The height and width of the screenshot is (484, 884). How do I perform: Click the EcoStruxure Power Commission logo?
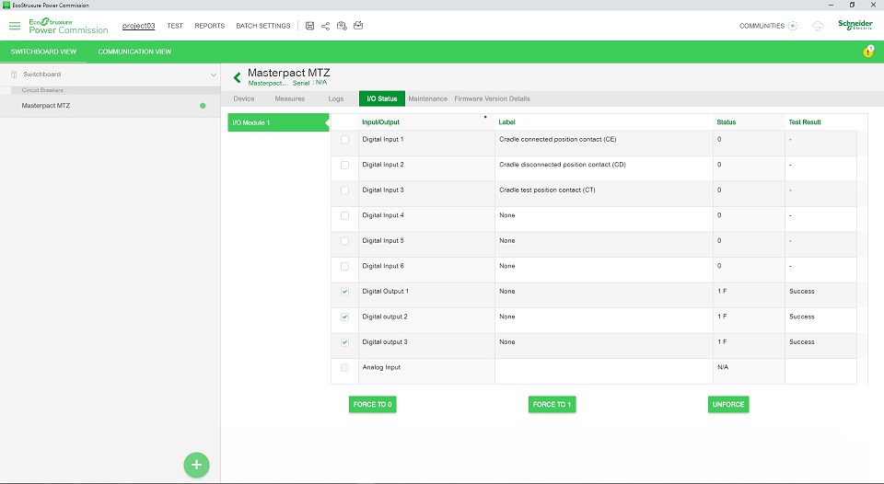click(x=68, y=26)
